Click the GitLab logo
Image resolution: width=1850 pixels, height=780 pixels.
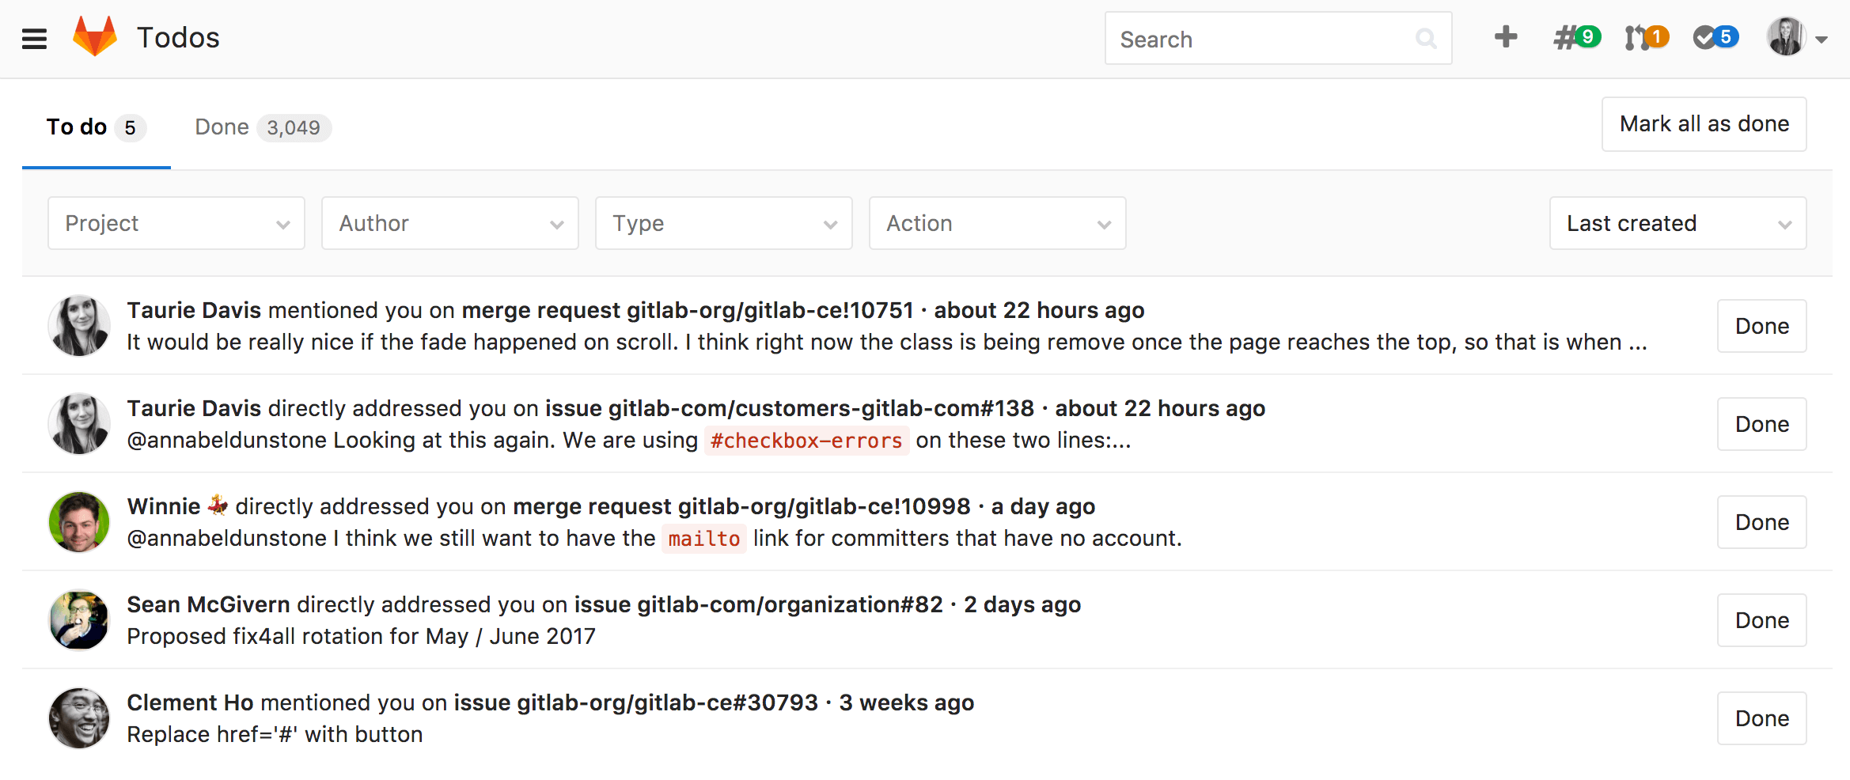[x=94, y=35]
